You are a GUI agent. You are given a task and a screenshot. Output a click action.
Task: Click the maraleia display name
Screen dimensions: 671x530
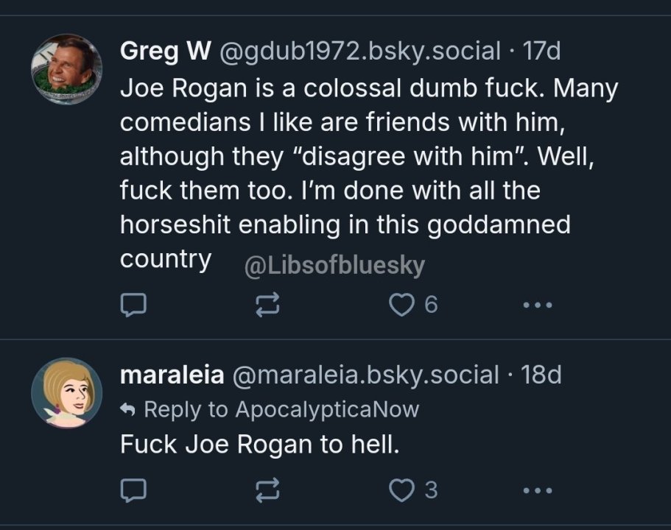click(x=172, y=375)
